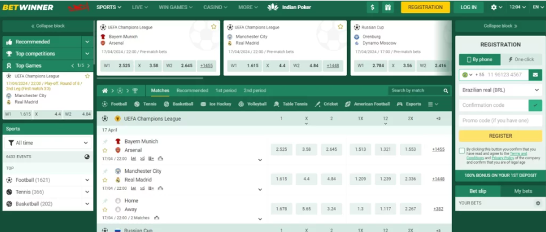Open the My bets tab
Screen dimensions: 546x232
[523, 191]
